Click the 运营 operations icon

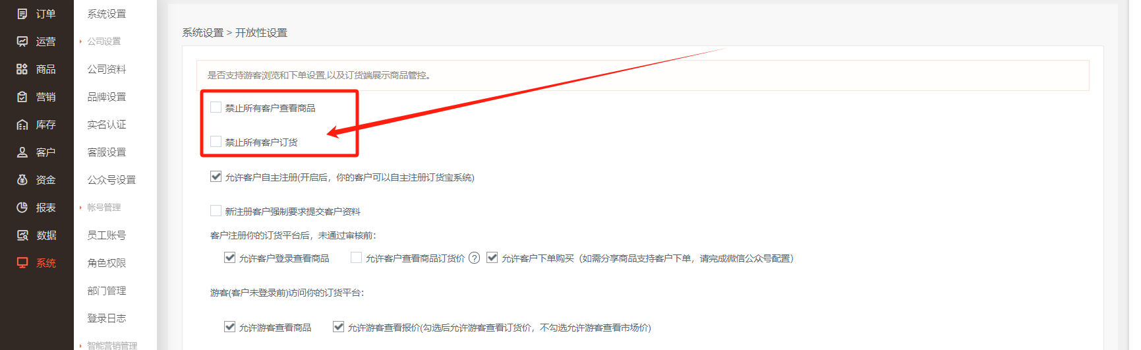click(x=22, y=42)
